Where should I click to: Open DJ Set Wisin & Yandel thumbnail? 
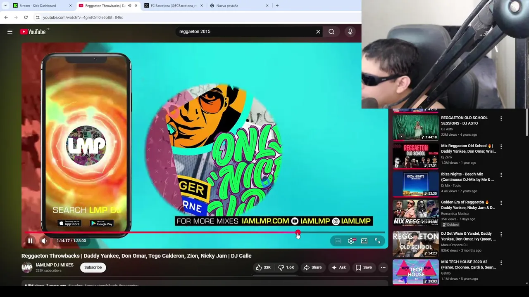(x=415, y=244)
